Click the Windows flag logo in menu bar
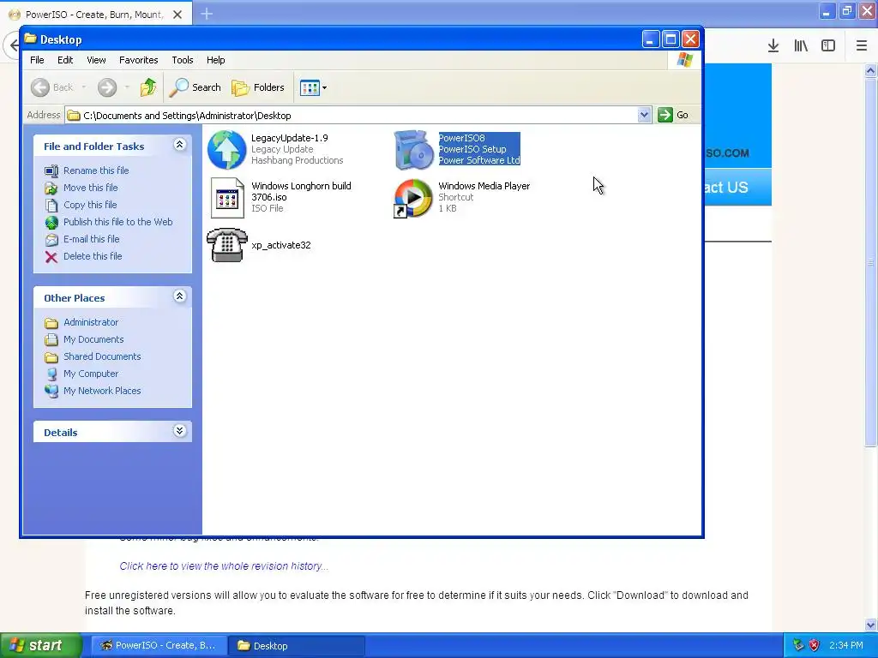This screenshot has width=878, height=658. (684, 60)
